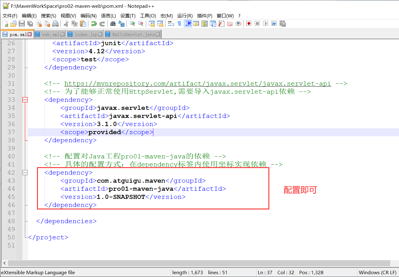The image size is (399, 277).
Task: Save the current file via toolbar
Action: [22, 24]
